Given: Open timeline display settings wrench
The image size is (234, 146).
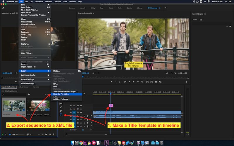Looking at the screenshot, I should coord(84,93).
